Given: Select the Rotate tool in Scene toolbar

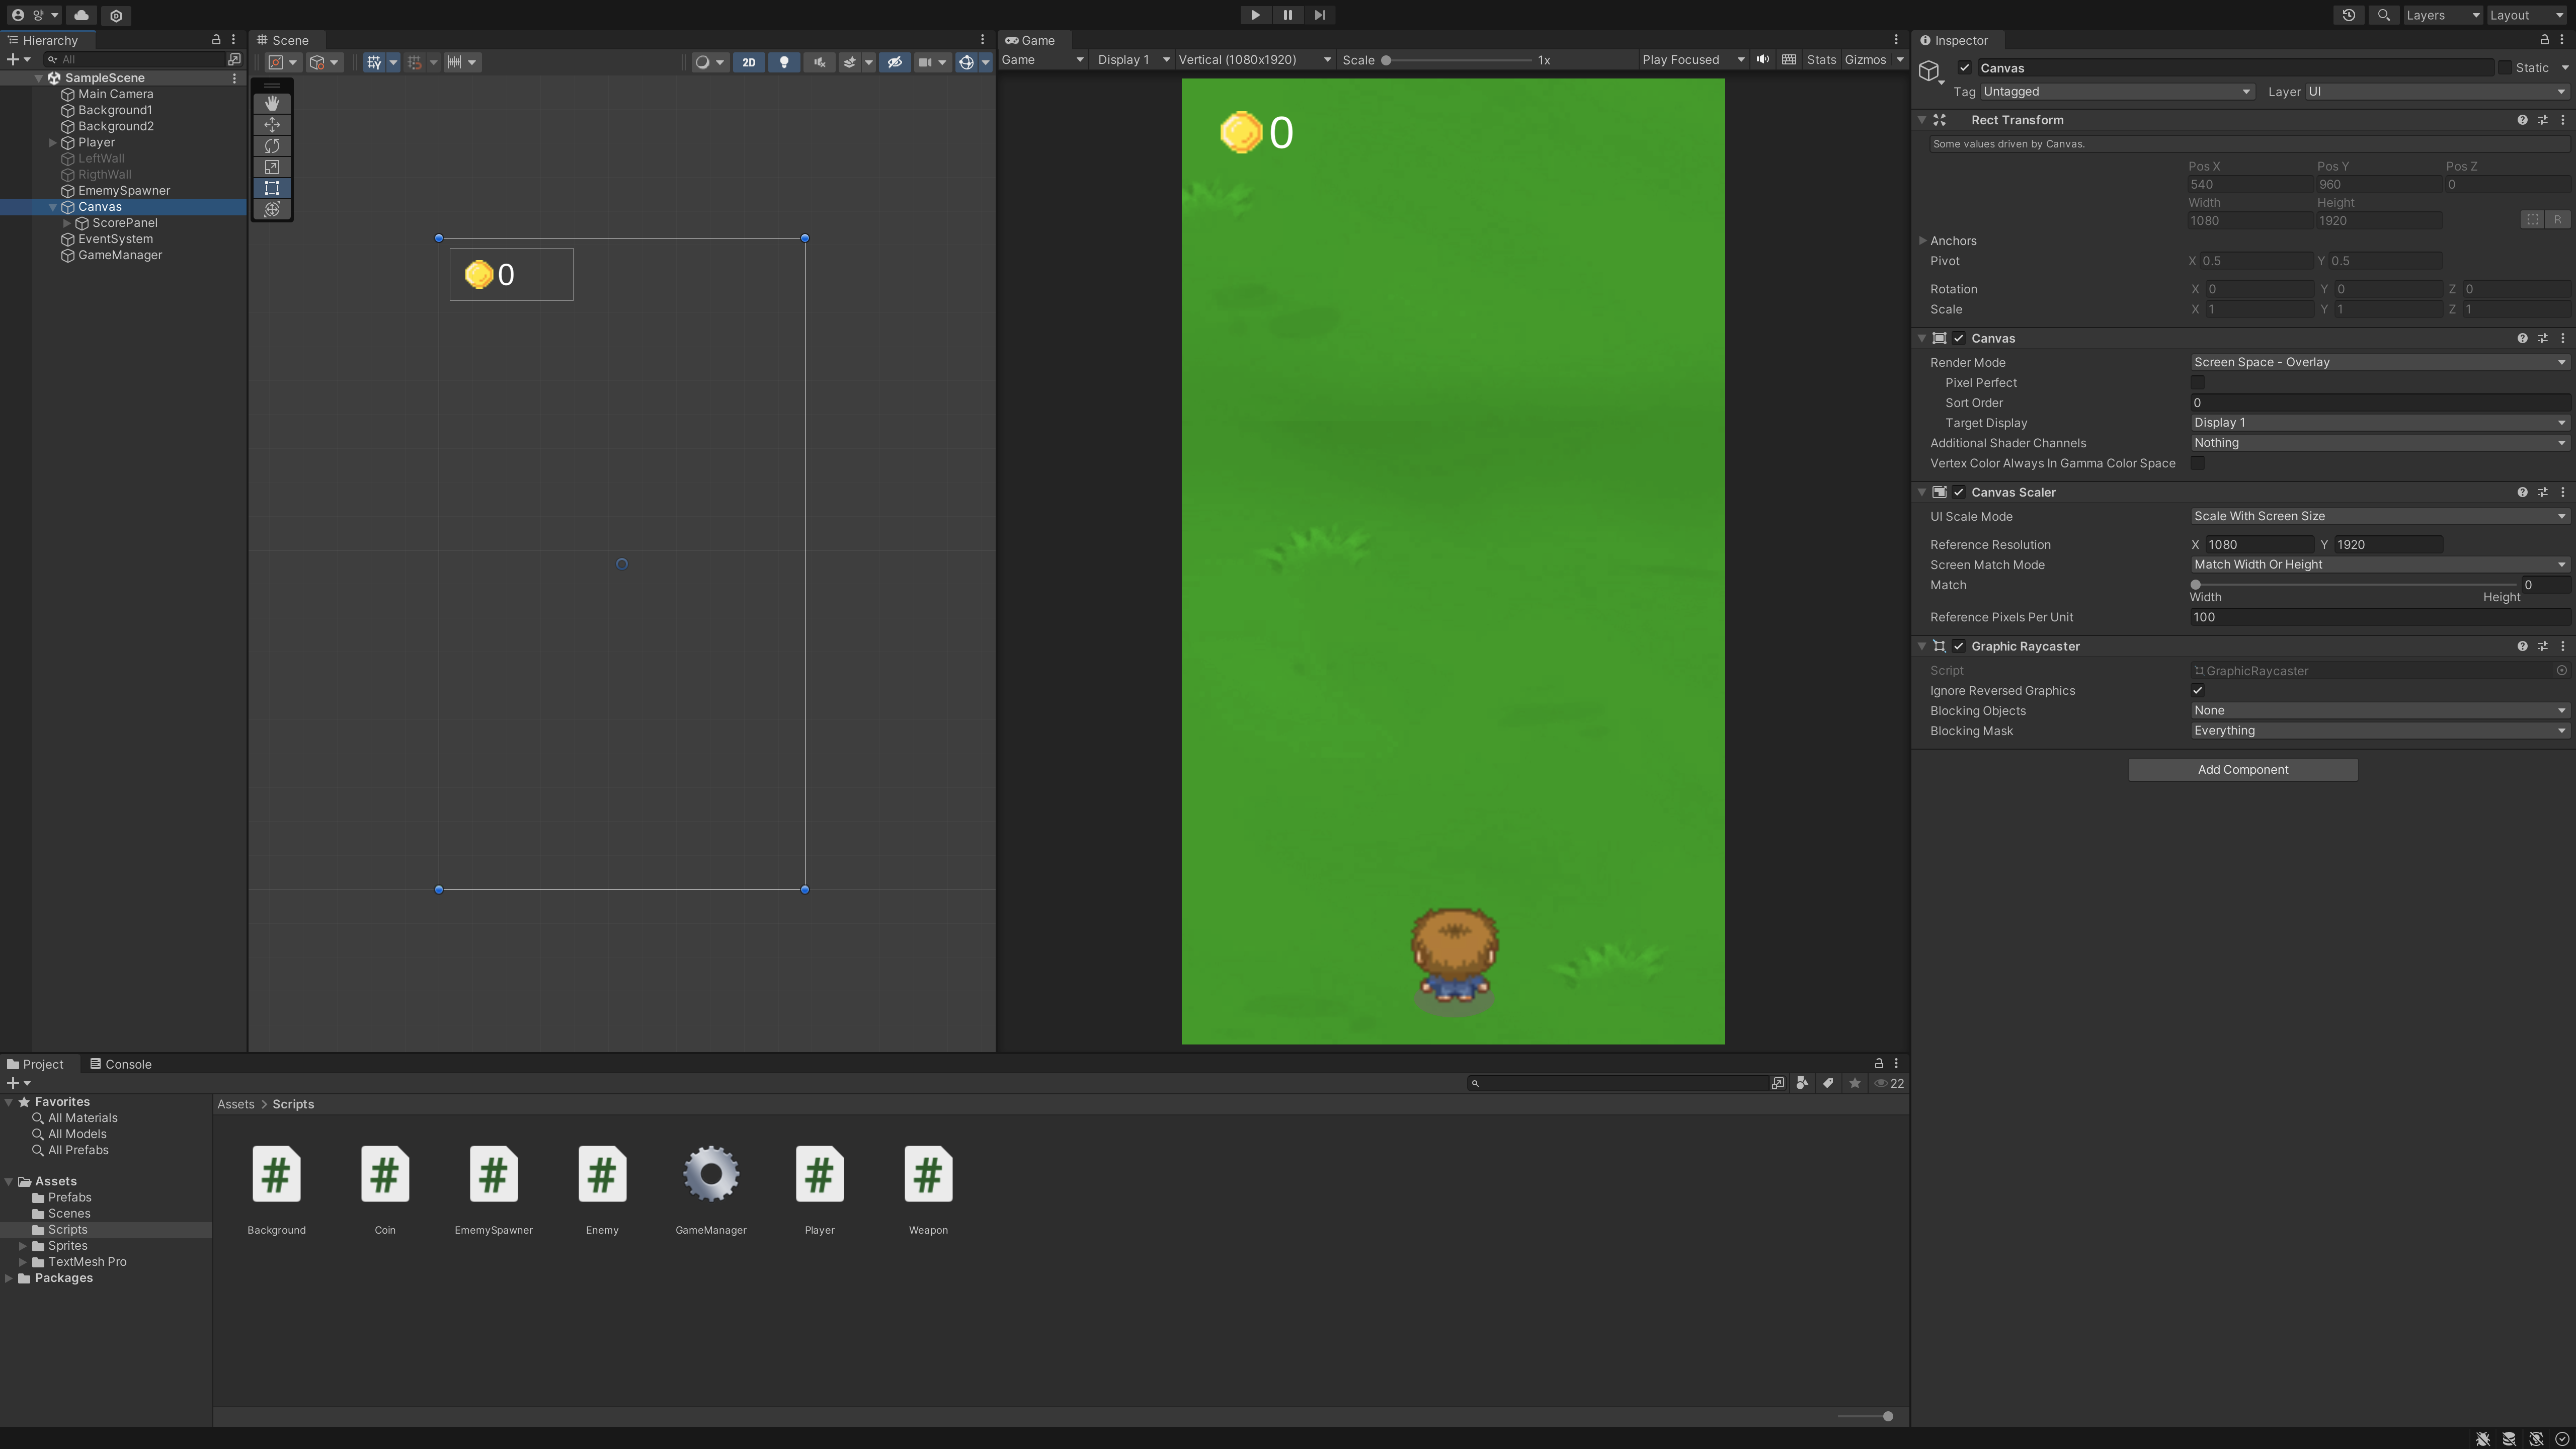Looking at the screenshot, I should (x=272, y=146).
